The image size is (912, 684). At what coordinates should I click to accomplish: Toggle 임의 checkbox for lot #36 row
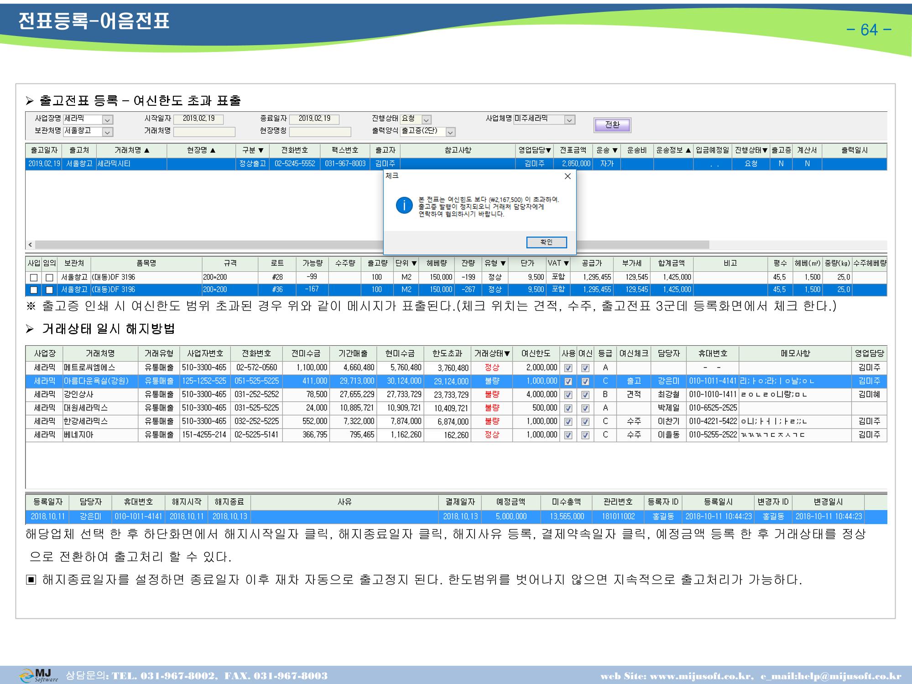click(x=49, y=290)
